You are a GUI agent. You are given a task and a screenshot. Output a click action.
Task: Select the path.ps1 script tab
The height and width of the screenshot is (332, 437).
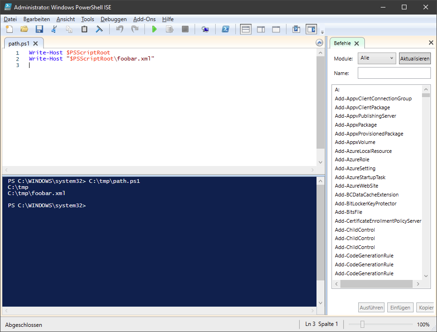(19, 44)
